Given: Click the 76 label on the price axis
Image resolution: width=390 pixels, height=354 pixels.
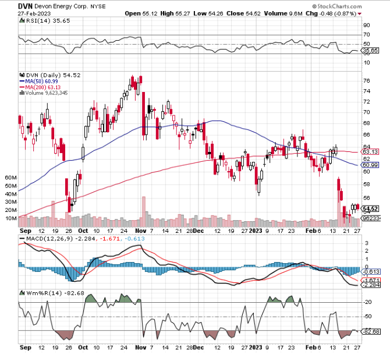Looking at the screenshot, I should [366, 80].
